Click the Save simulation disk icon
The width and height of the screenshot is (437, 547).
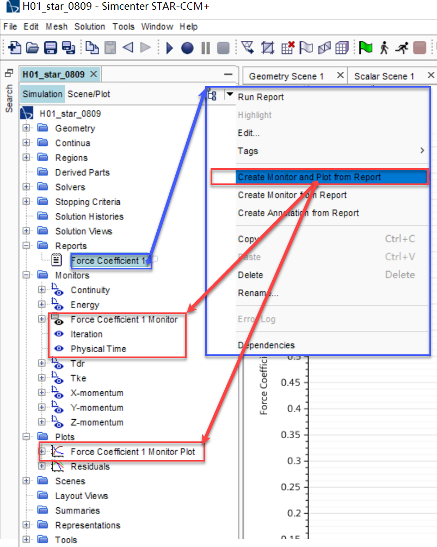click(50, 47)
